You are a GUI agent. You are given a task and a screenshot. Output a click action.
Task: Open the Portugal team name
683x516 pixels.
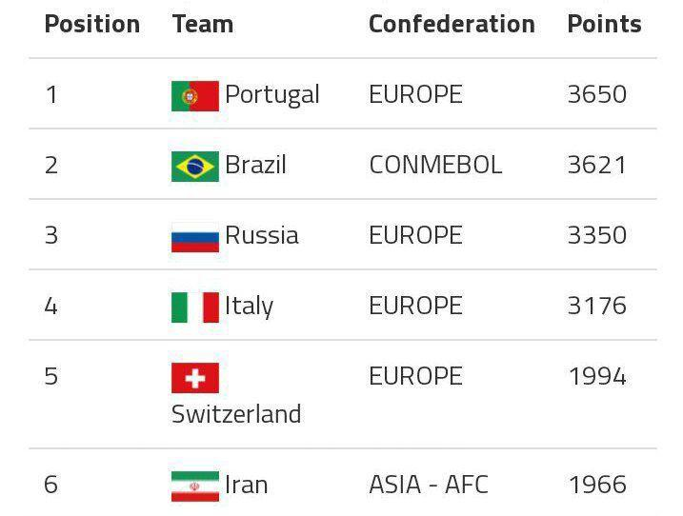click(x=272, y=95)
